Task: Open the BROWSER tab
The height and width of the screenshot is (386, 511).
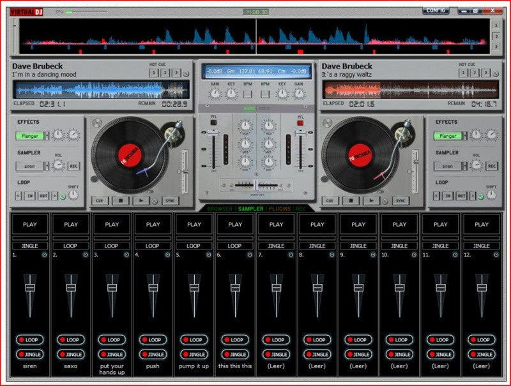Action: tap(220, 209)
